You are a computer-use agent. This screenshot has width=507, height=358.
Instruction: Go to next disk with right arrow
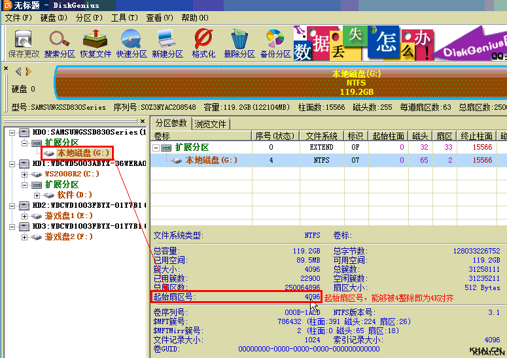[28, 71]
